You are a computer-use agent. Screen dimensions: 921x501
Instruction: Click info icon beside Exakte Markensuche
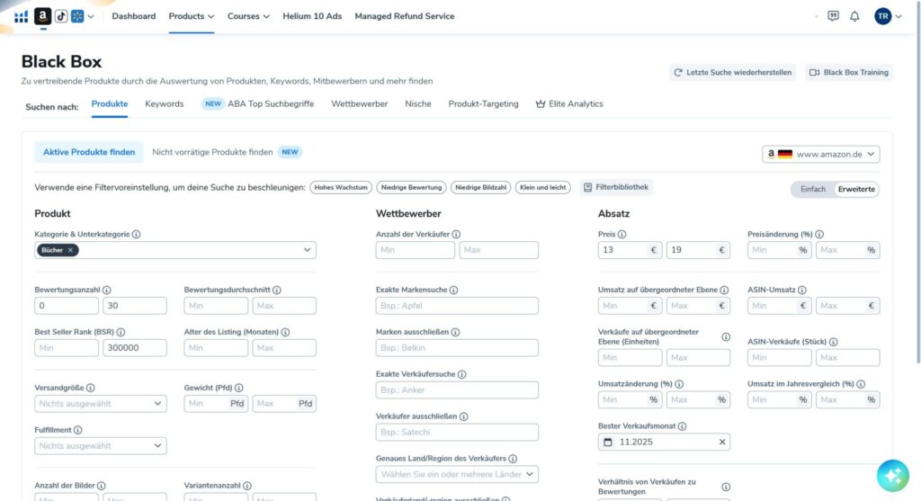[453, 291]
